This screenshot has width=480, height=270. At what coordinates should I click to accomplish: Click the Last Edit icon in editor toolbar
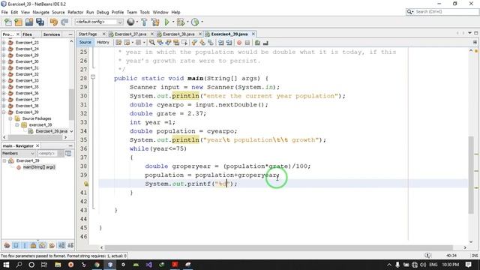point(118,43)
